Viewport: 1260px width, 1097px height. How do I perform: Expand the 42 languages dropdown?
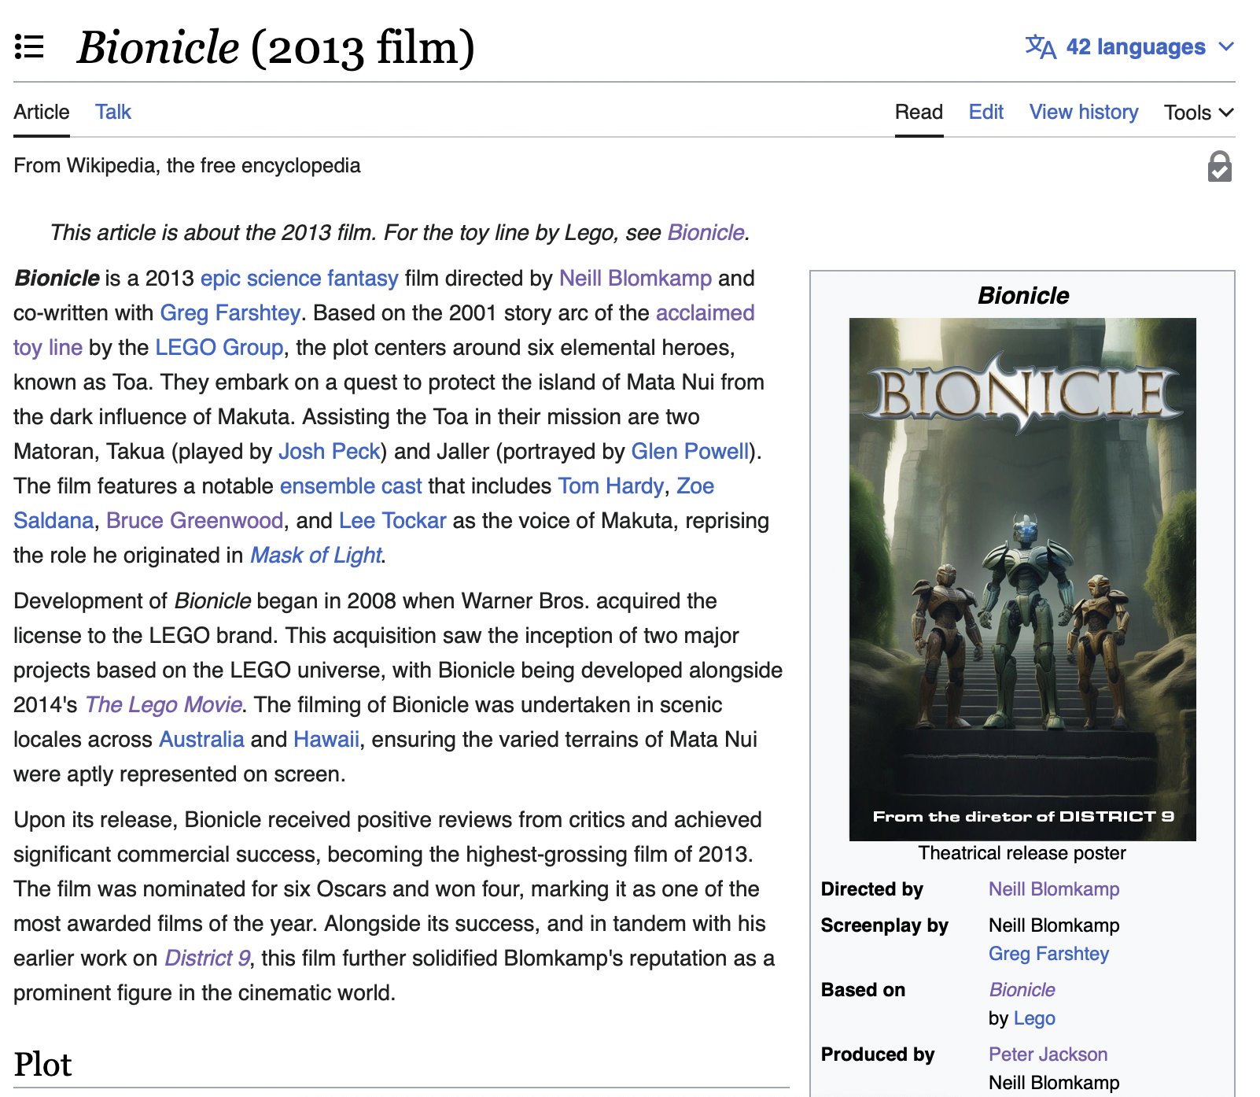click(x=1149, y=47)
